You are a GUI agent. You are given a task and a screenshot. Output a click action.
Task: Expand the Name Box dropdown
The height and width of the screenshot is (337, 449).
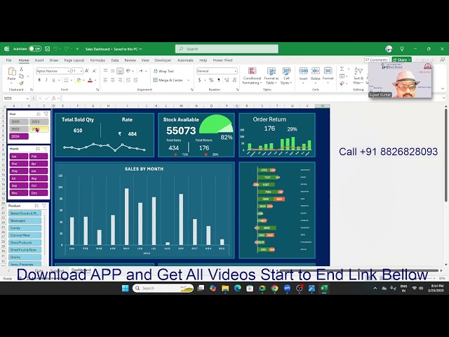[x=27, y=98]
